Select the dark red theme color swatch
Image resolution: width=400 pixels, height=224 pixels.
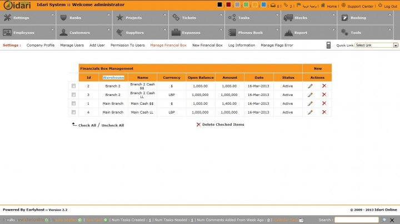pyautogui.click(x=228, y=4)
